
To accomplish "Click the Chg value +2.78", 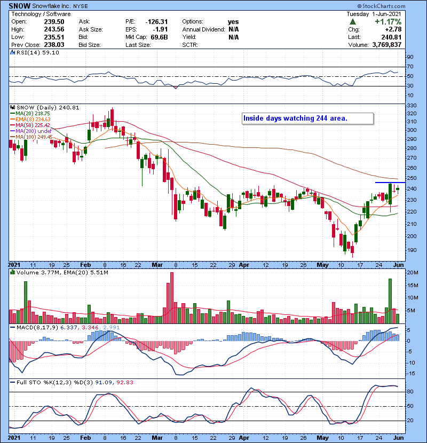I will point(393,29).
